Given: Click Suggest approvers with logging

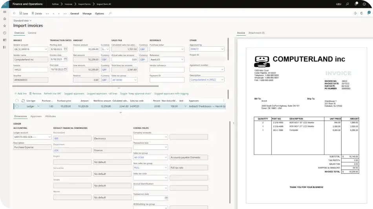Looking at the screenshot, I should 171,94.
